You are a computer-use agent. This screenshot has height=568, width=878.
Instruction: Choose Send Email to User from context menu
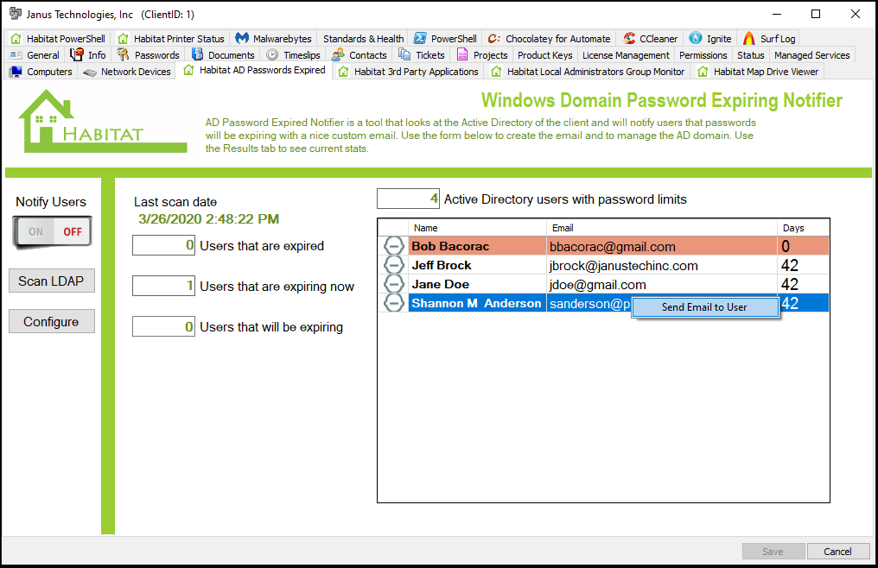pos(705,307)
